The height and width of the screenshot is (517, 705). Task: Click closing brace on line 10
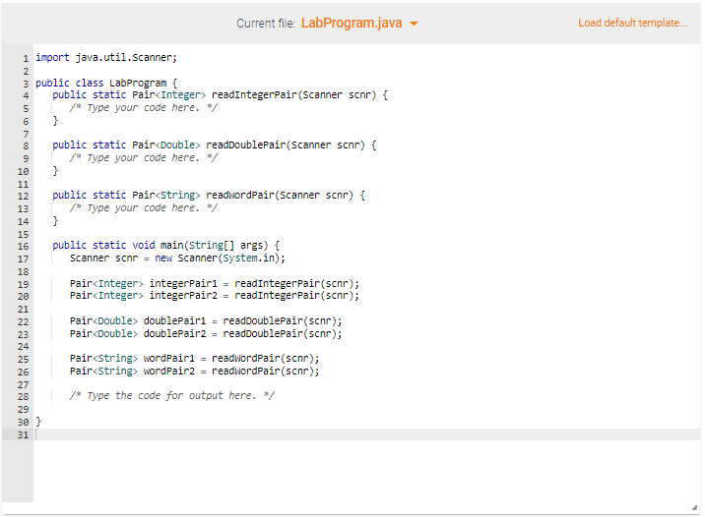click(55, 171)
